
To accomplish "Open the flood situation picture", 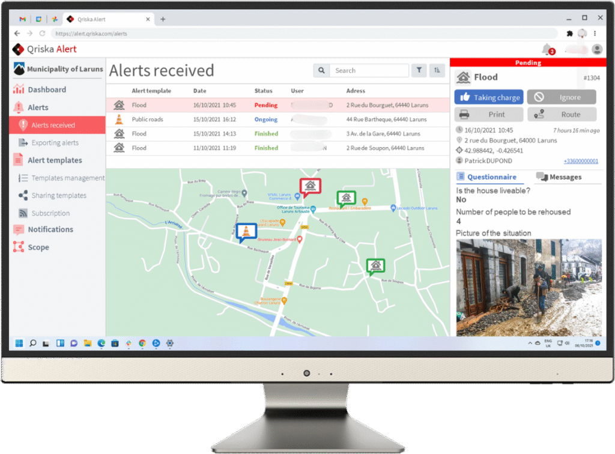I will [529, 288].
